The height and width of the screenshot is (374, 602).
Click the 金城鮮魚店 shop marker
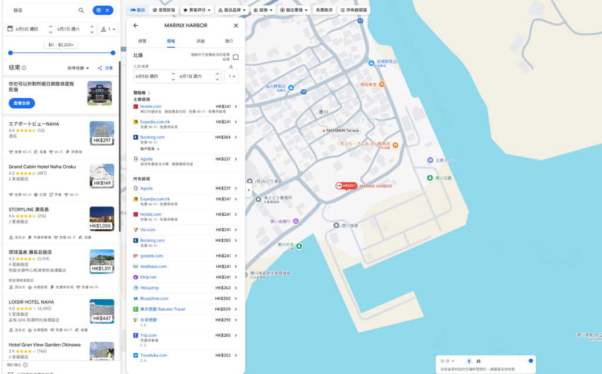pos(372,63)
